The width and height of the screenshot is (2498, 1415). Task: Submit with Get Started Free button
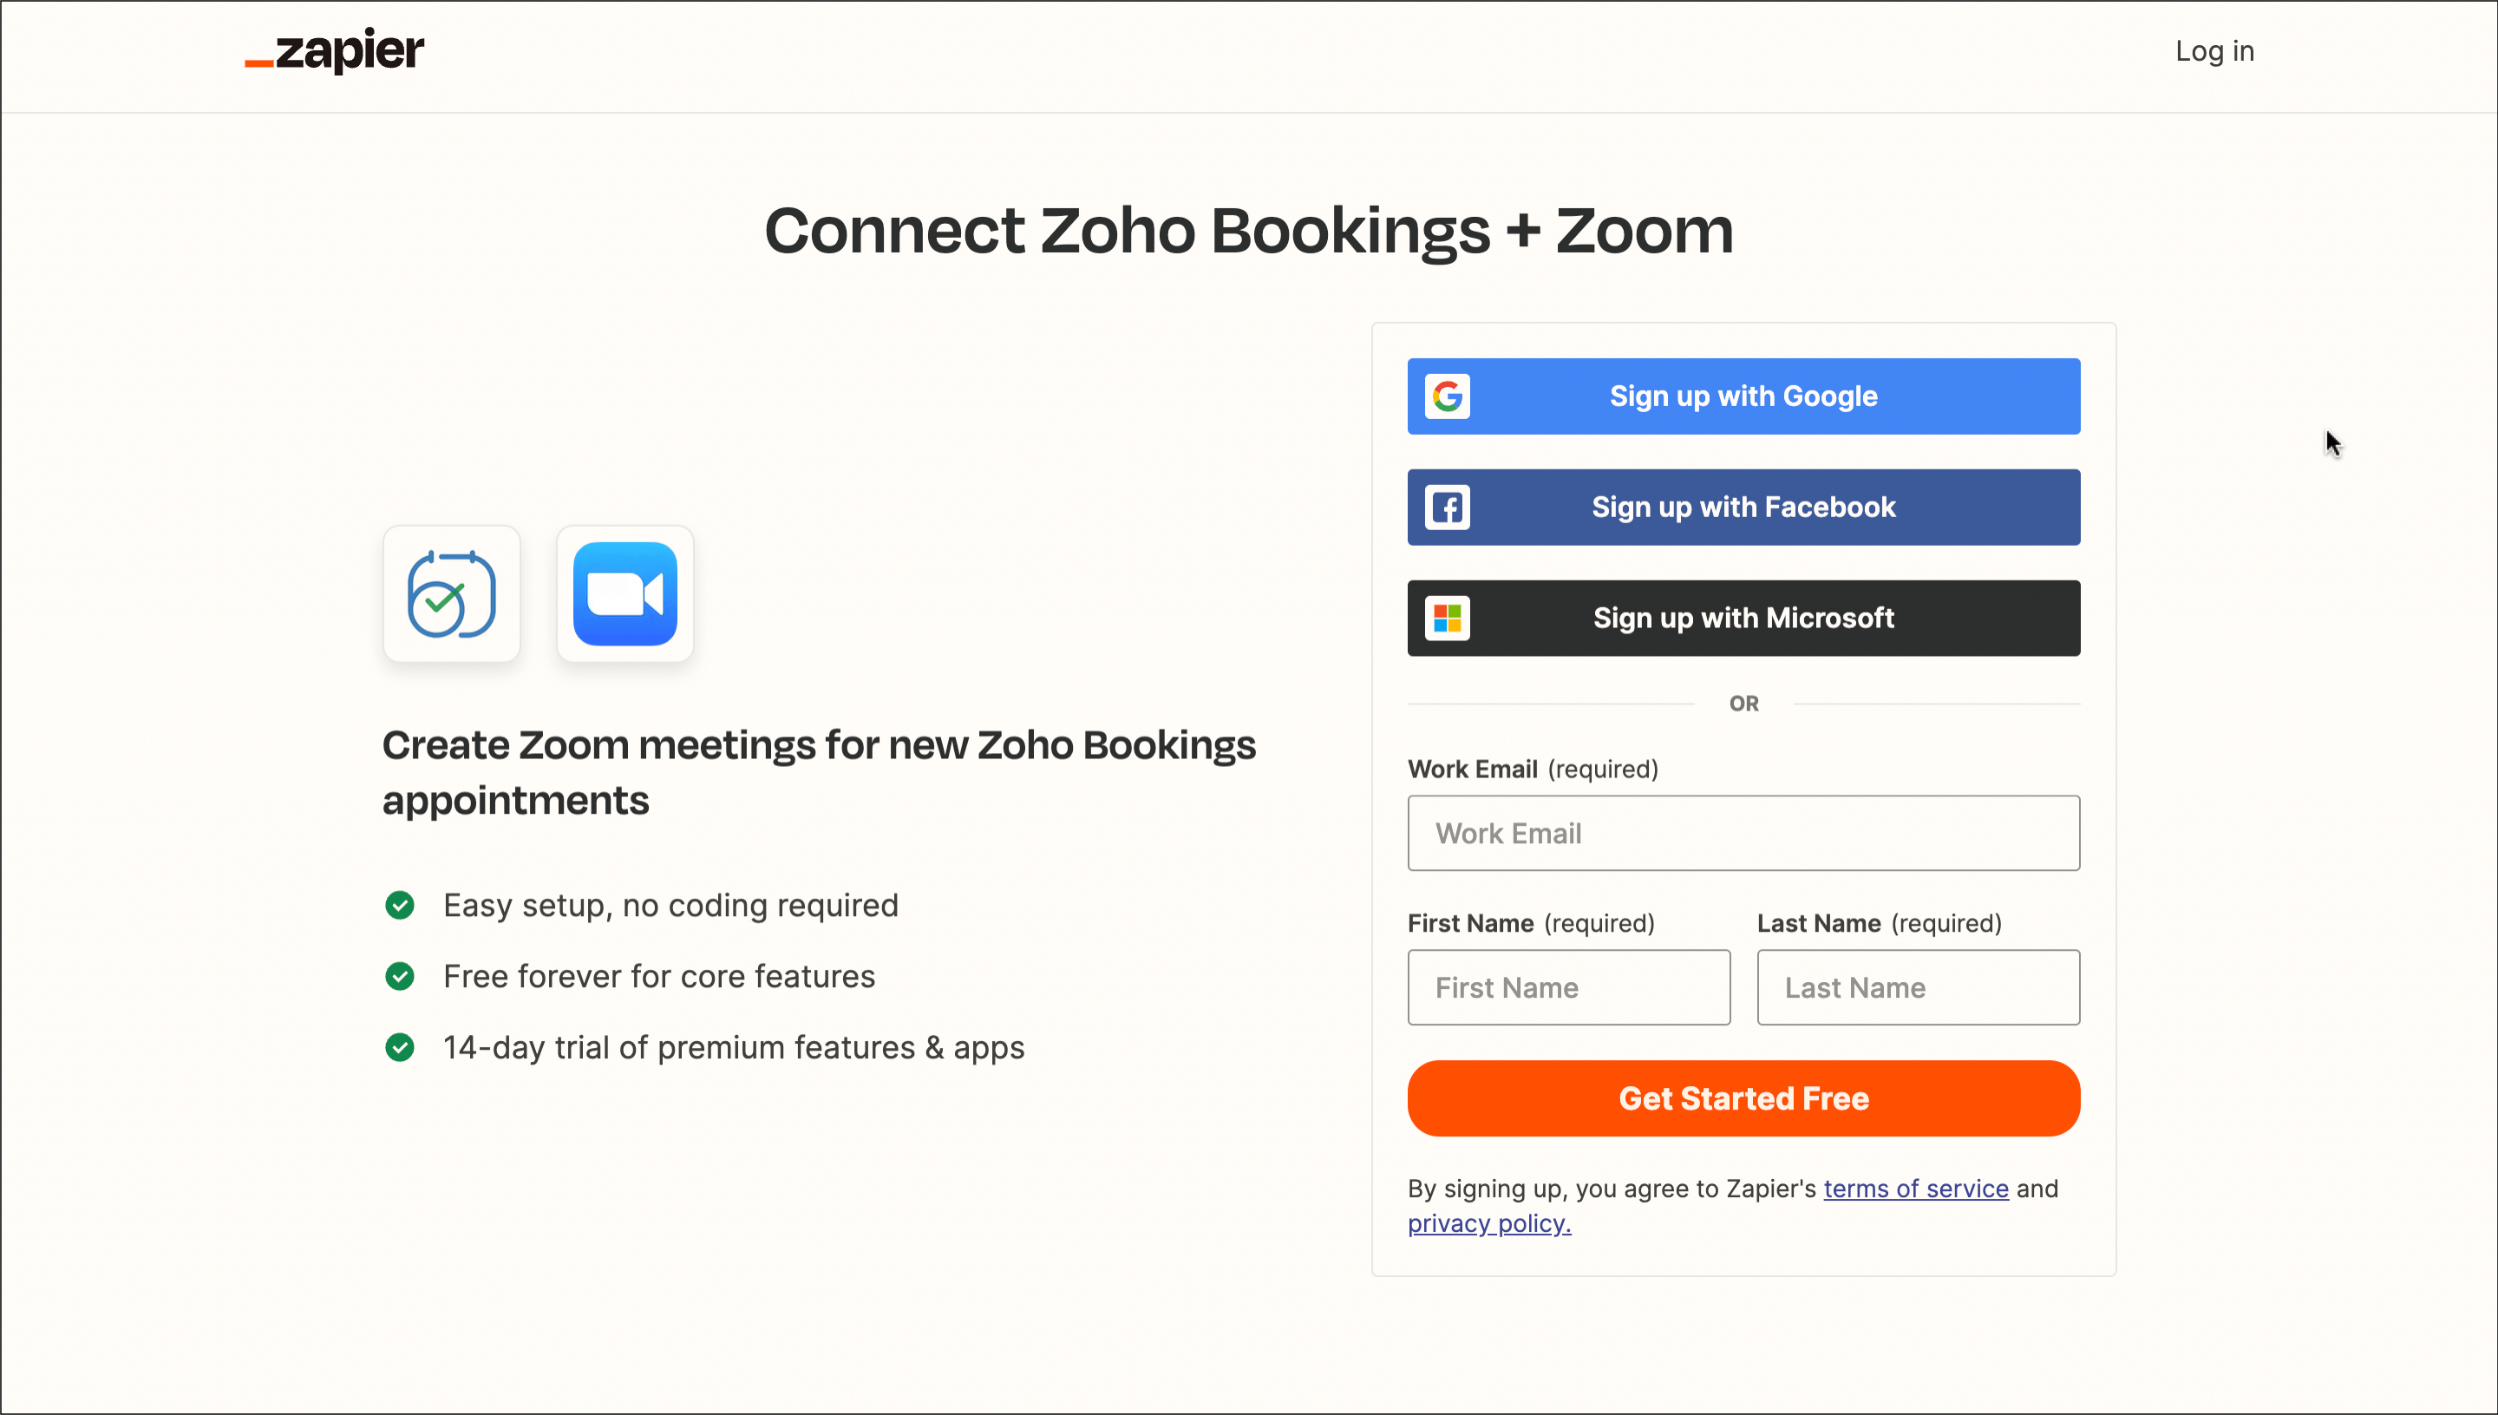click(1743, 1098)
